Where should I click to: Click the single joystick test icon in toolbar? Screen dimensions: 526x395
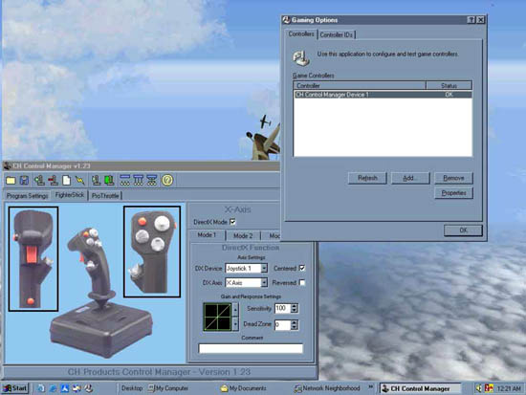pos(96,181)
